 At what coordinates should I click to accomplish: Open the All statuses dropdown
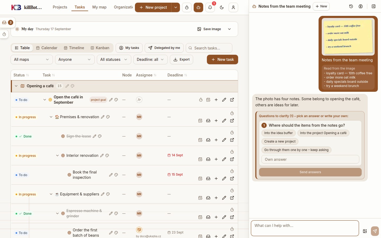[114, 59]
